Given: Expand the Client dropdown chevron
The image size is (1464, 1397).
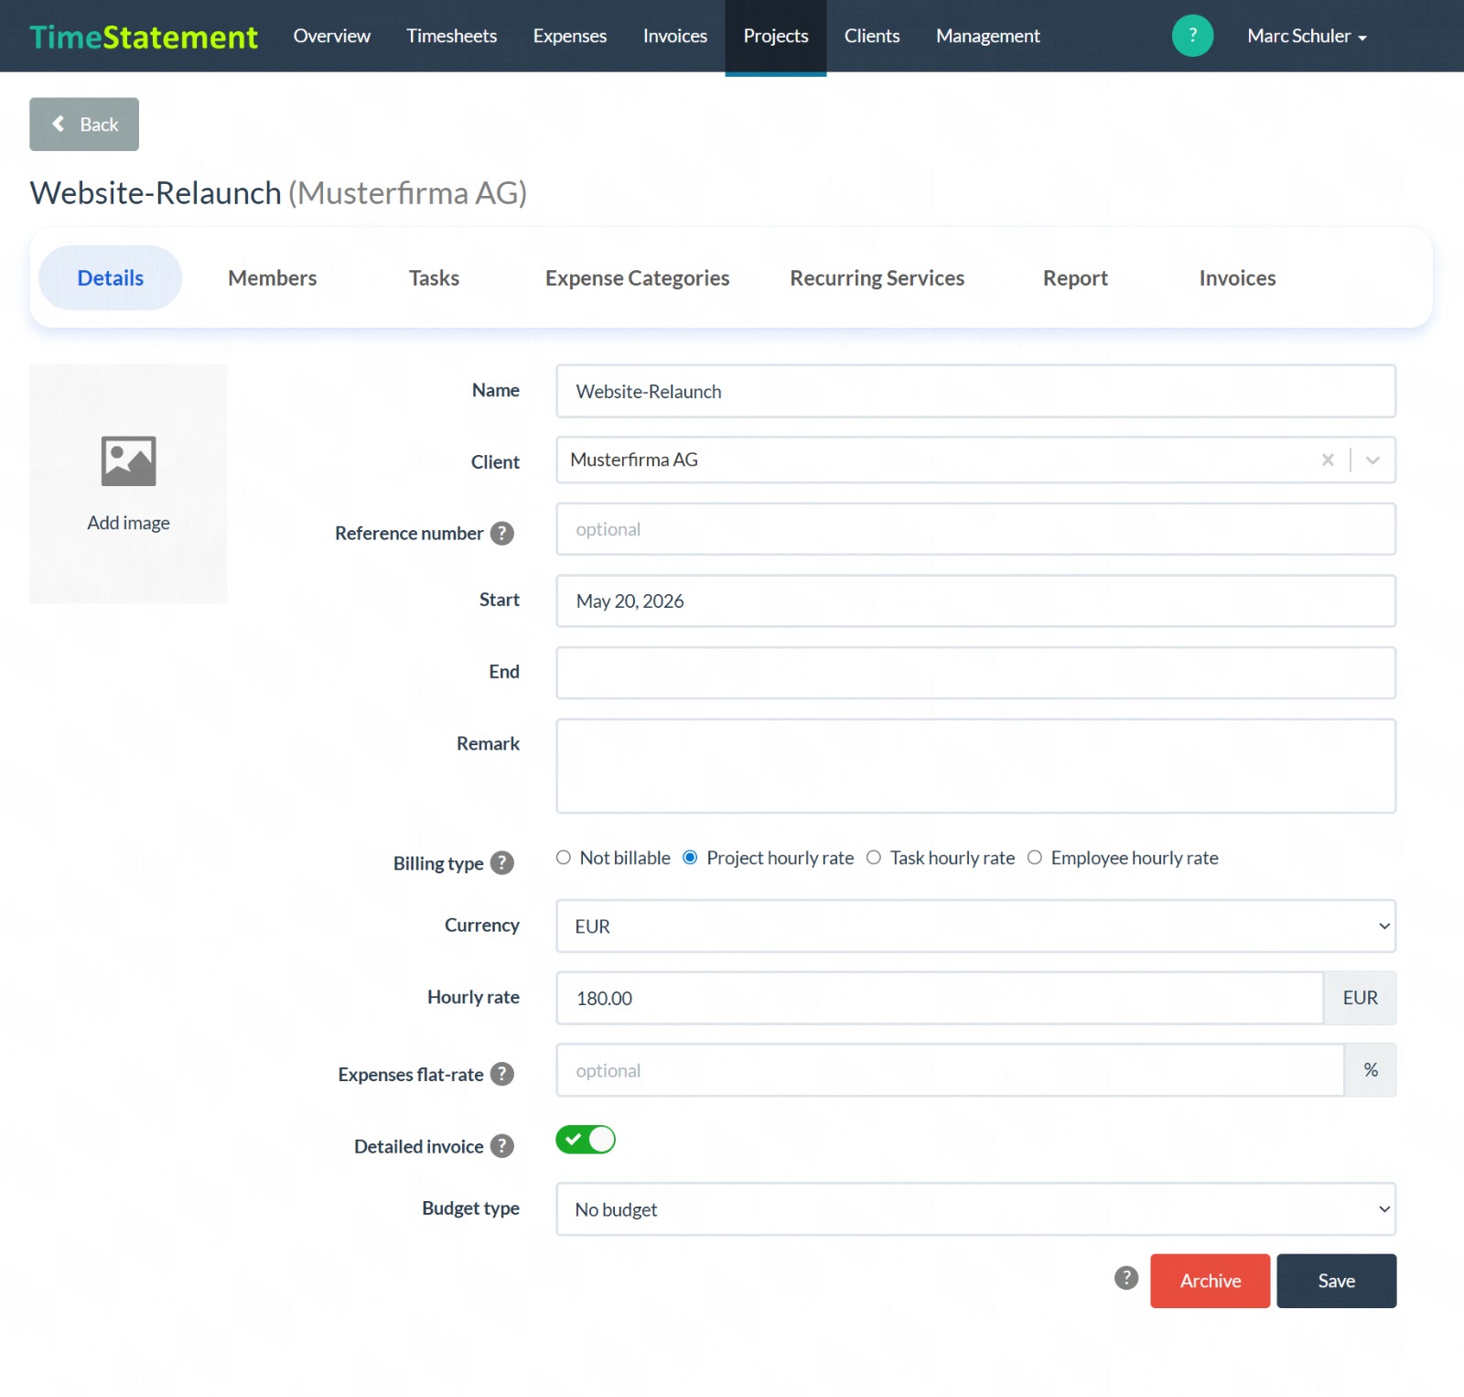Looking at the screenshot, I should (x=1372, y=460).
